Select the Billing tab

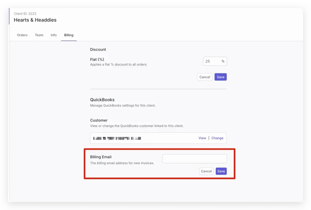click(x=69, y=35)
